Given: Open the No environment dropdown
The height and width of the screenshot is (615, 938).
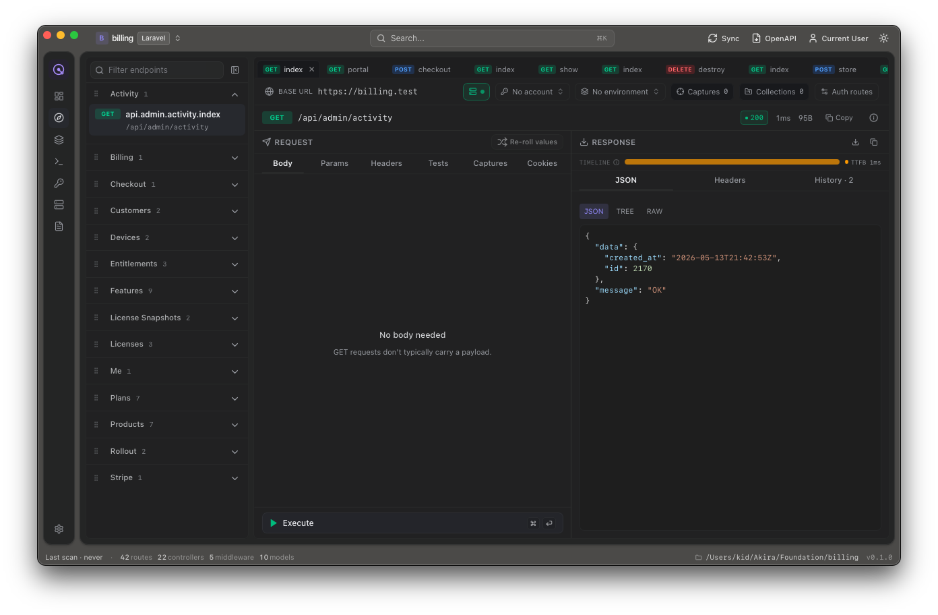Looking at the screenshot, I should (620, 92).
